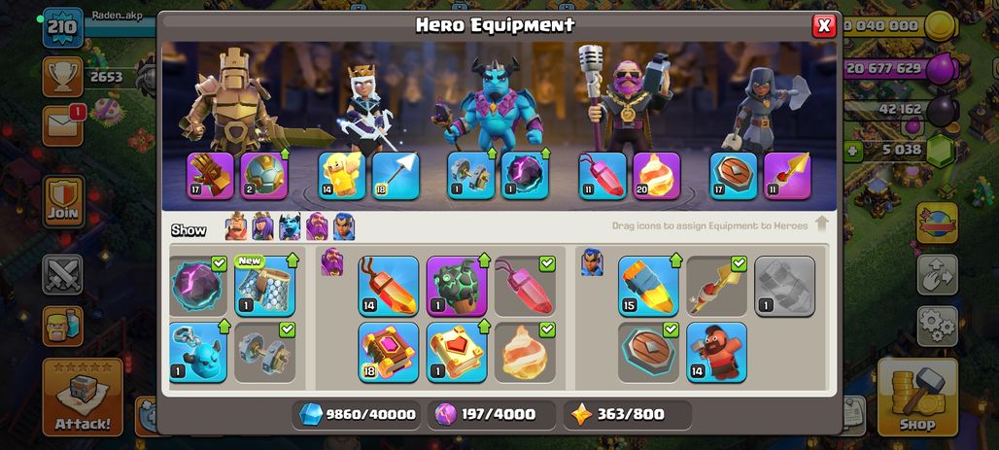The image size is (999, 450).
Task: Open the Shop button
Action: coord(917,398)
